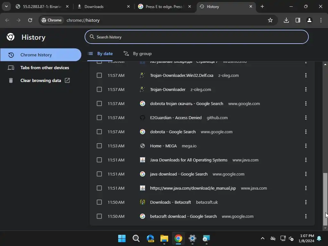This screenshot has height=246, width=328.
Task: Focus the Search history field
Action: [x=196, y=37]
